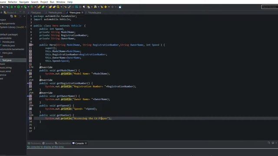Select Test.java in Package Explorer
The image size is (278, 156).
(7, 60)
